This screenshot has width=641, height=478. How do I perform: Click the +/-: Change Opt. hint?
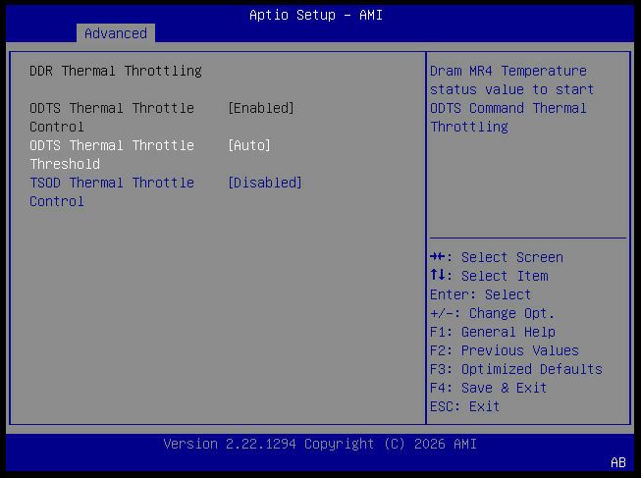492,313
